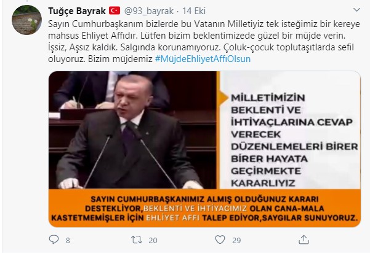Click the retweet count showing 20
370x253 pixels.
153,240
